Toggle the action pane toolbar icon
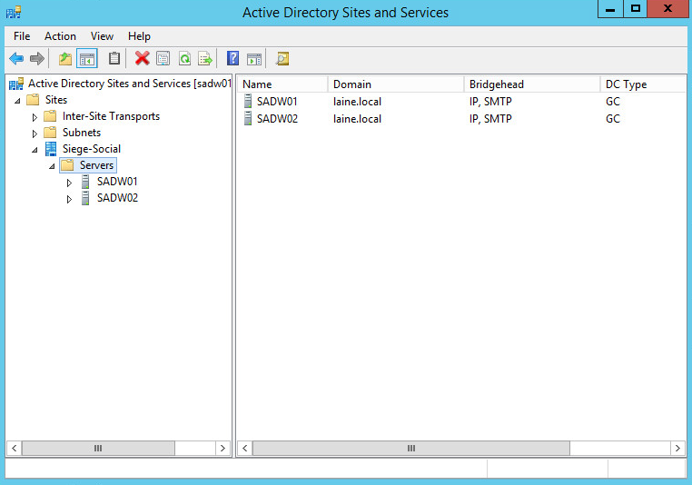Image resolution: width=692 pixels, height=485 pixels. [x=254, y=58]
